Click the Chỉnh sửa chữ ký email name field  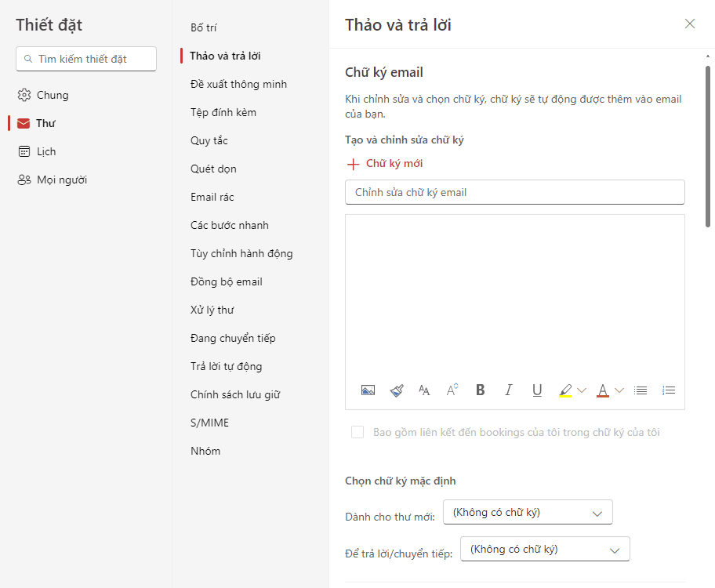click(x=515, y=192)
